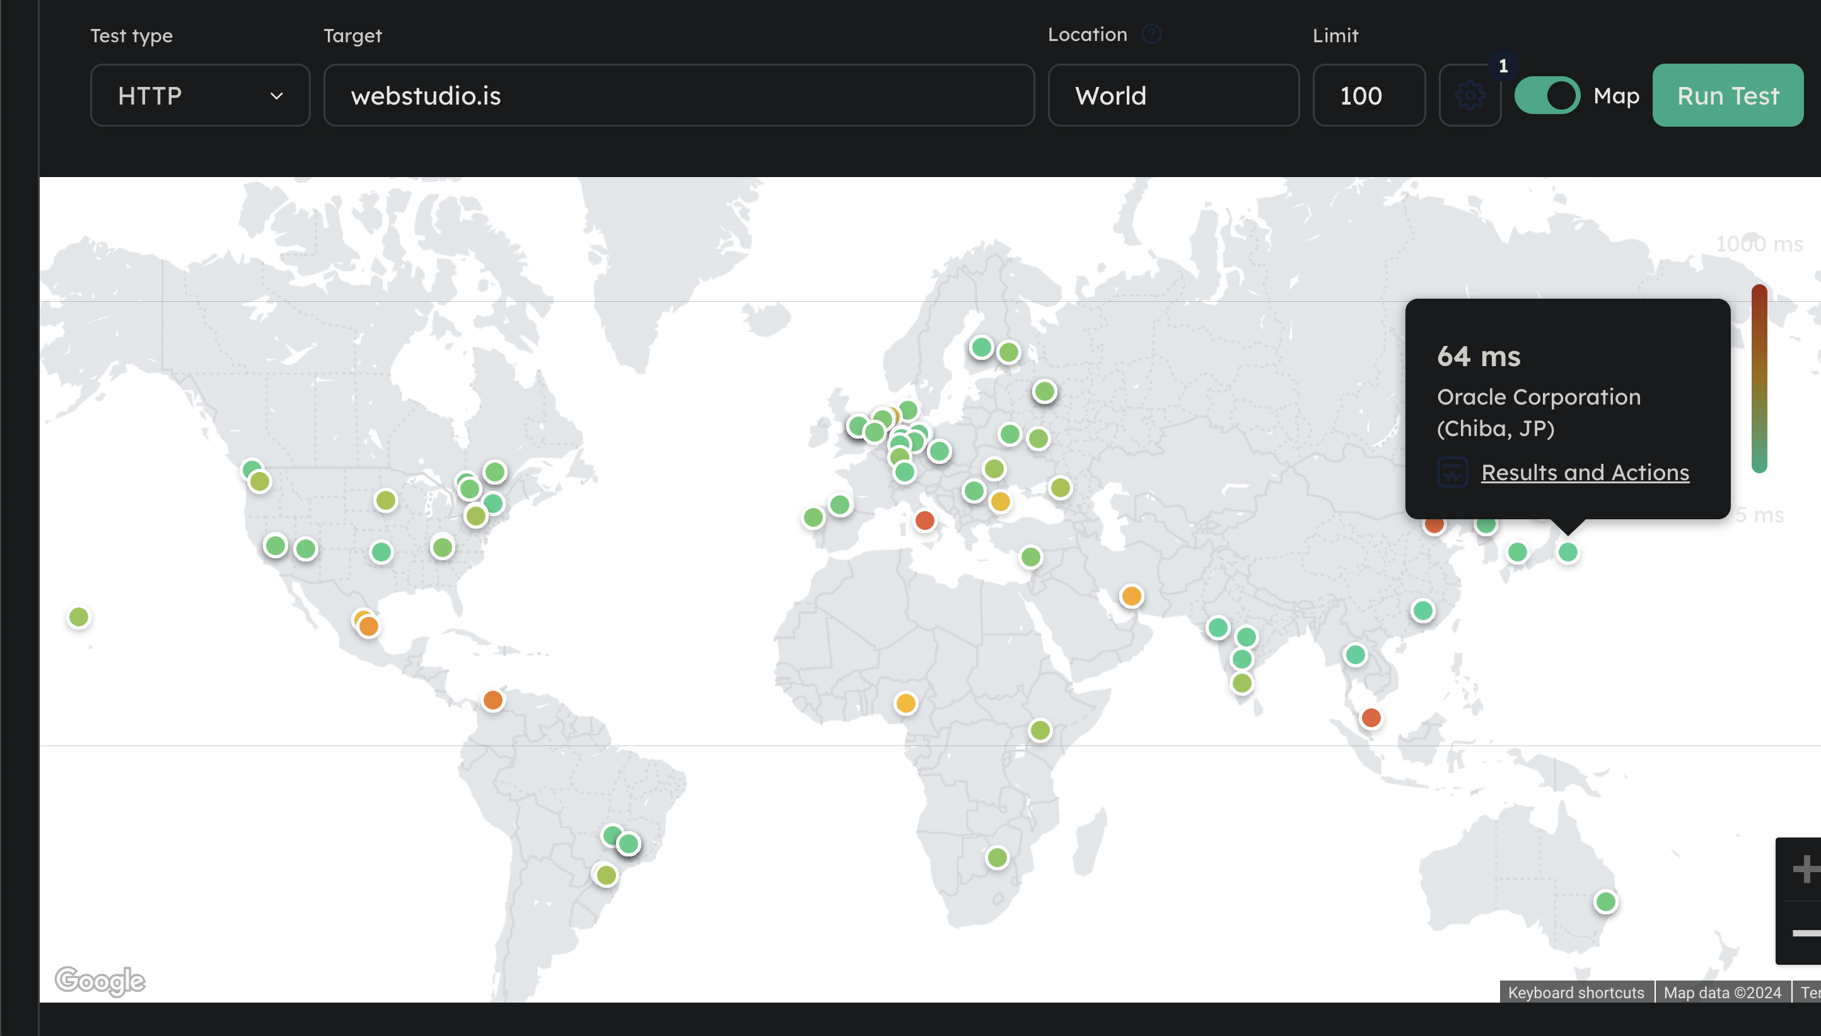This screenshot has height=1036, width=1821.
Task: Select the probe marker in Hawaii
Action: click(79, 617)
